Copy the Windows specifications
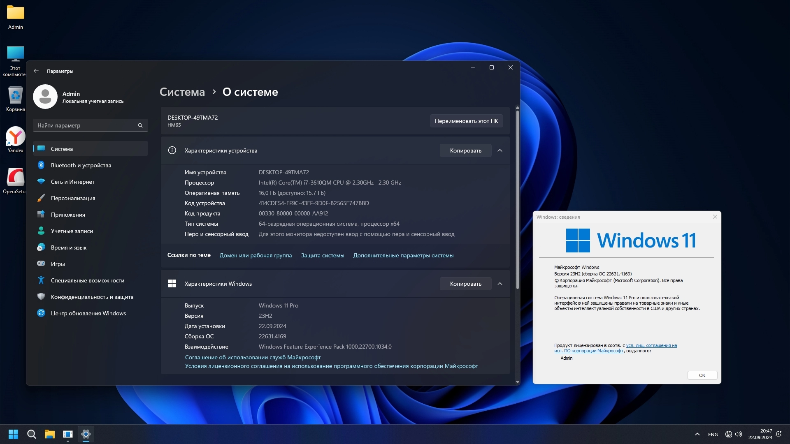This screenshot has width=790, height=444. tap(465, 284)
